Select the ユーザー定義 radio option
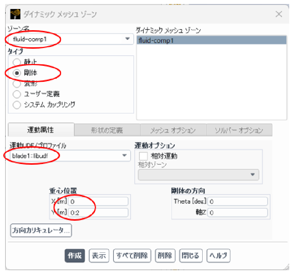Image resolution: width=291 pixels, height=272 pixels. coord(17,94)
